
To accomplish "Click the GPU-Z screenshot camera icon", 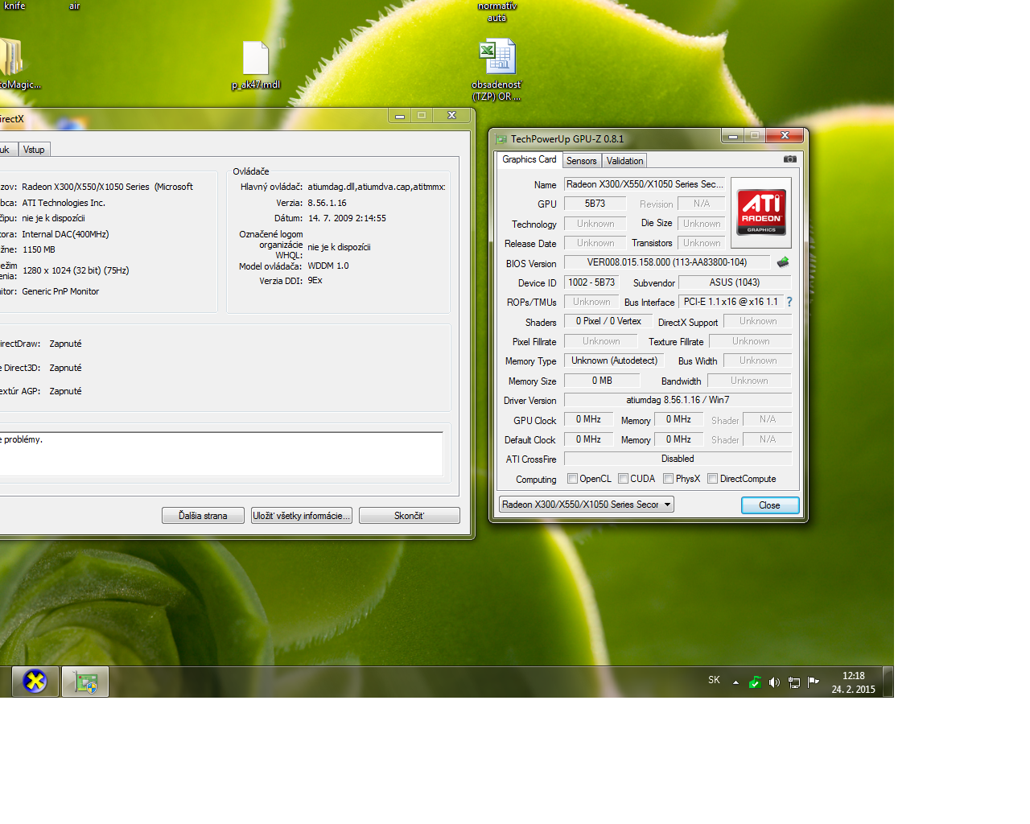I will click(789, 159).
